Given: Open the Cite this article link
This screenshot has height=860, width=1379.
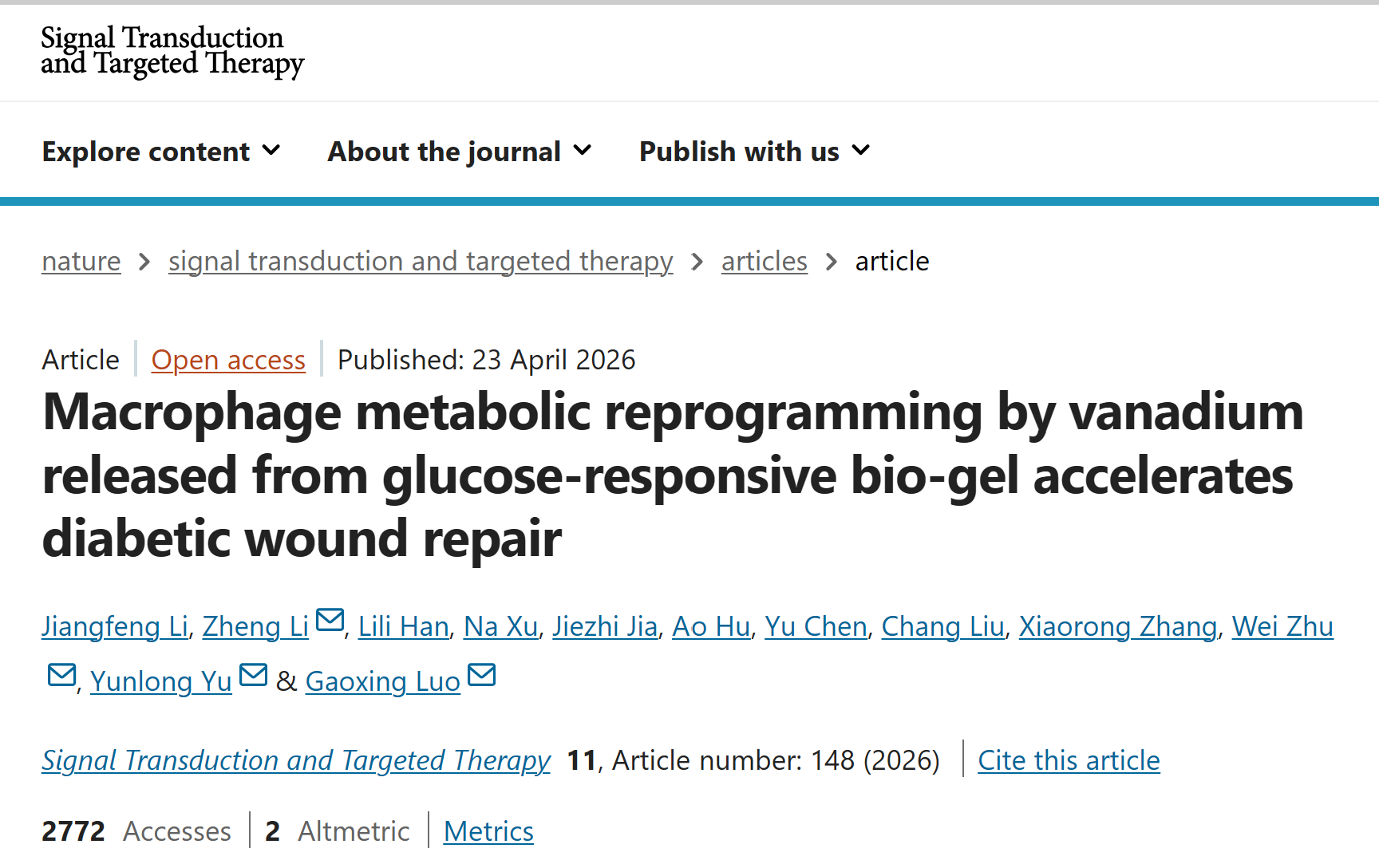Looking at the screenshot, I should point(1069,760).
